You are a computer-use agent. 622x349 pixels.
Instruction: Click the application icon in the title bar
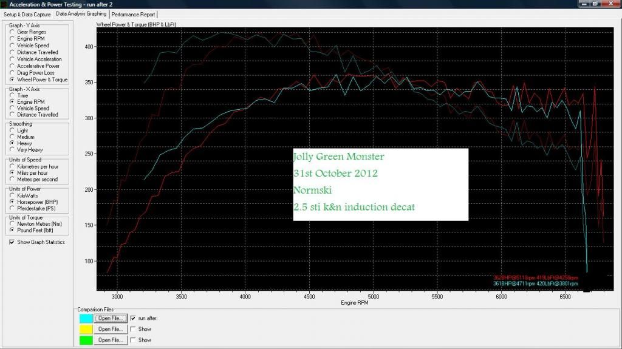pyautogui.click(x=5, y=4)
